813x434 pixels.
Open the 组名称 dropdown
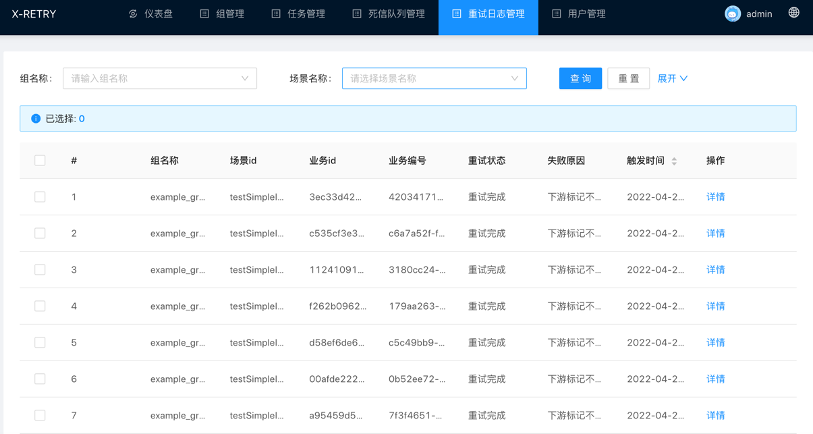coord(160,78)
